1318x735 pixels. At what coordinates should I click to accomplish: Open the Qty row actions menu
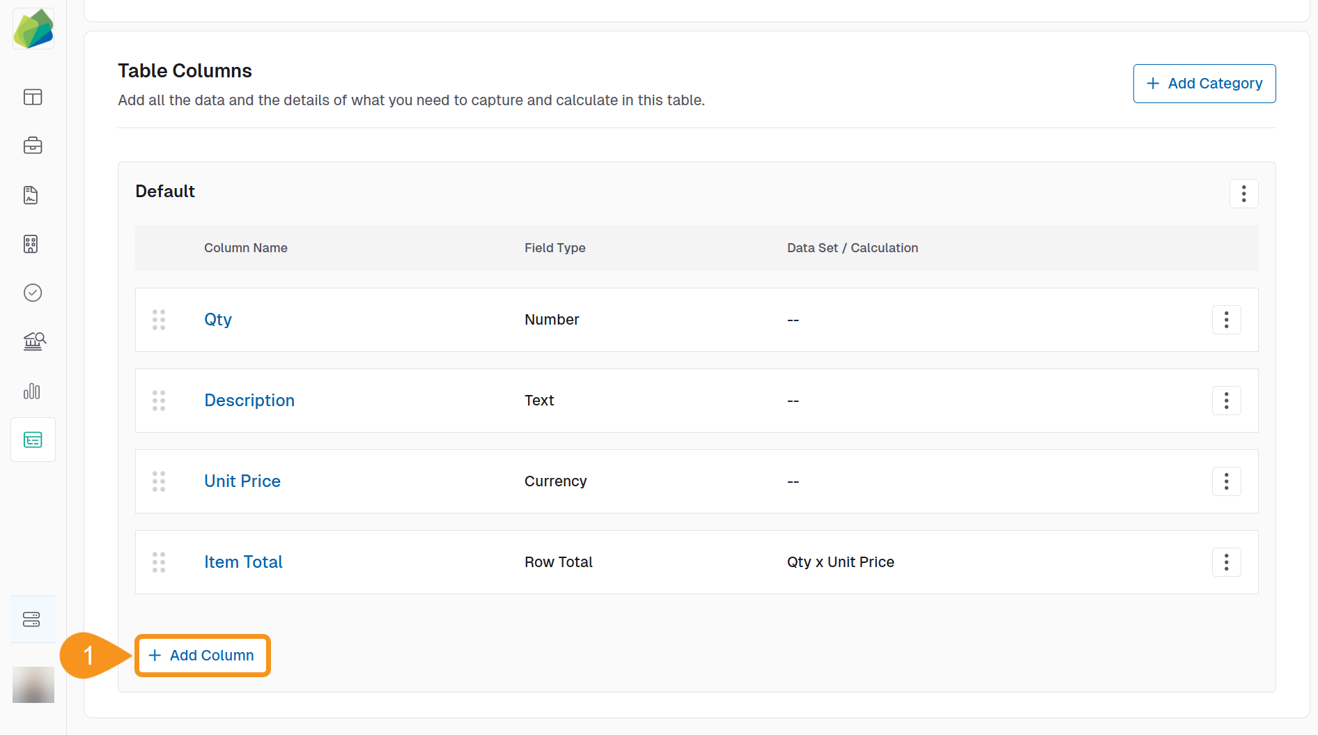click(x=1226, y=320)
